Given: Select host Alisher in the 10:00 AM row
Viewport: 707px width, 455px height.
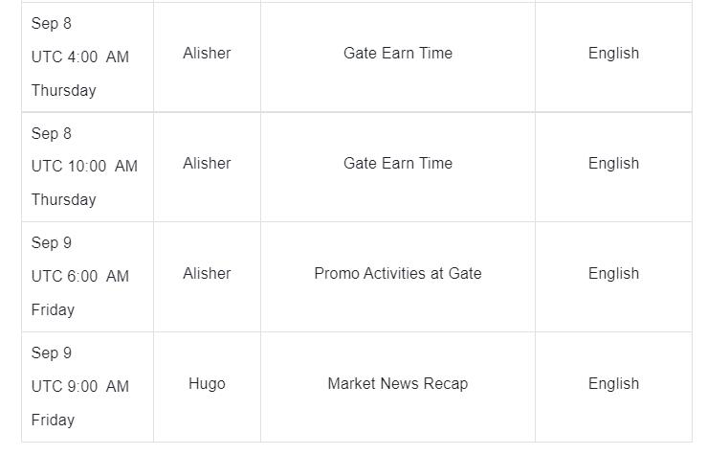Looking at the screenshot, I should pyautogui.click(x=207, y=164).
